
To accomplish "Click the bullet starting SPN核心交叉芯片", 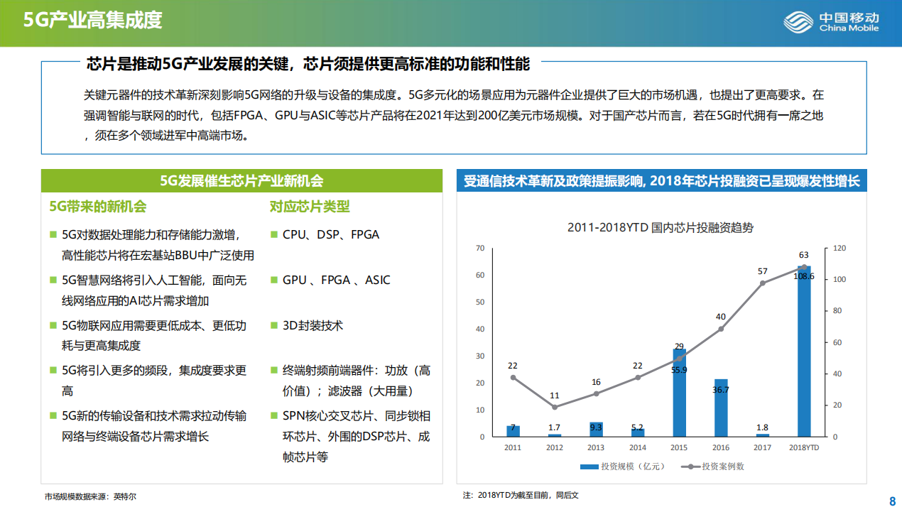I will coord(356,436).
